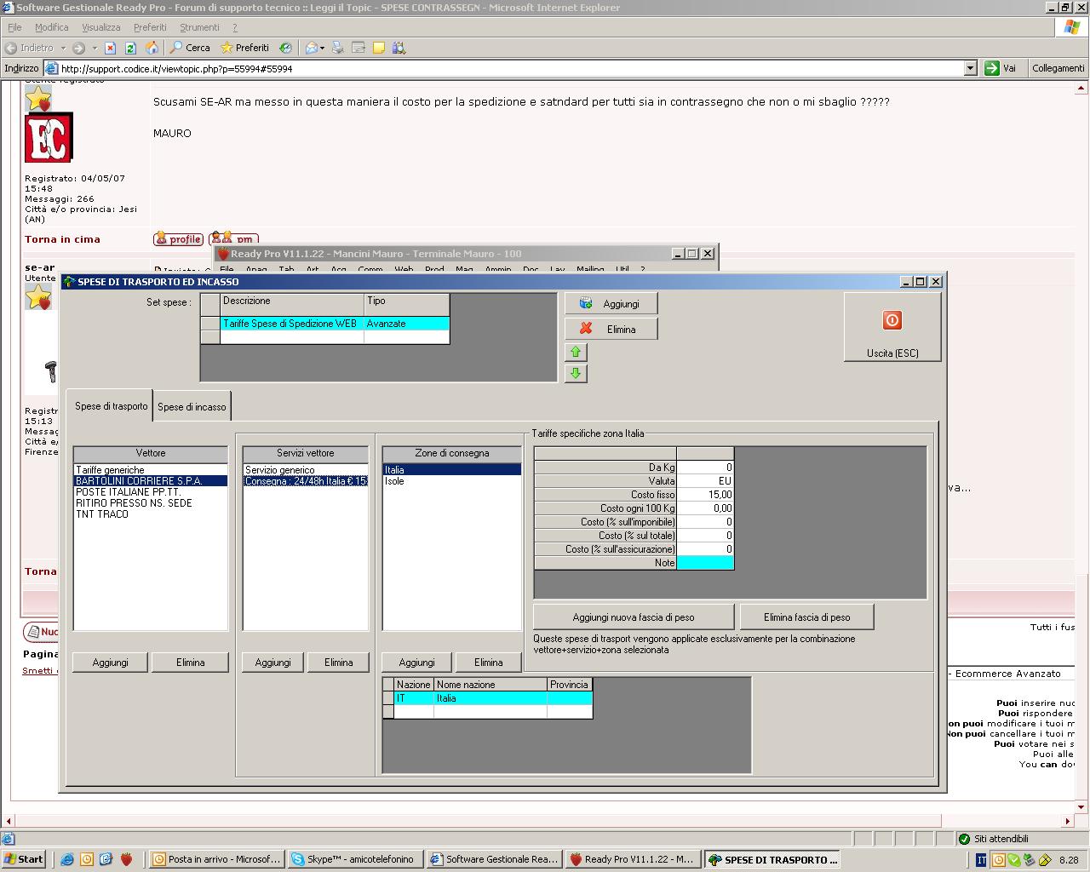Refresh the page with the green arrows icon
The image size is (1090, 872).
[130, 48]
